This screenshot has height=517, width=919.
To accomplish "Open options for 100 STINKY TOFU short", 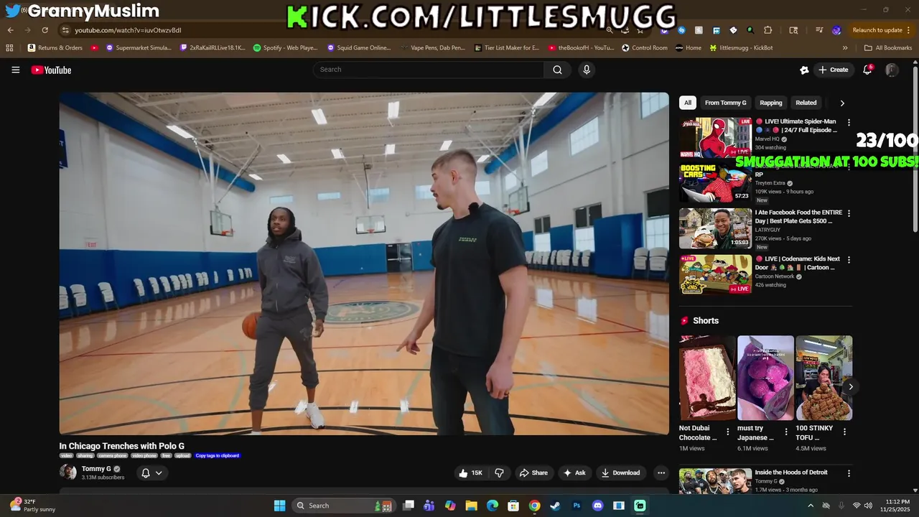I will tap(844, 432).
